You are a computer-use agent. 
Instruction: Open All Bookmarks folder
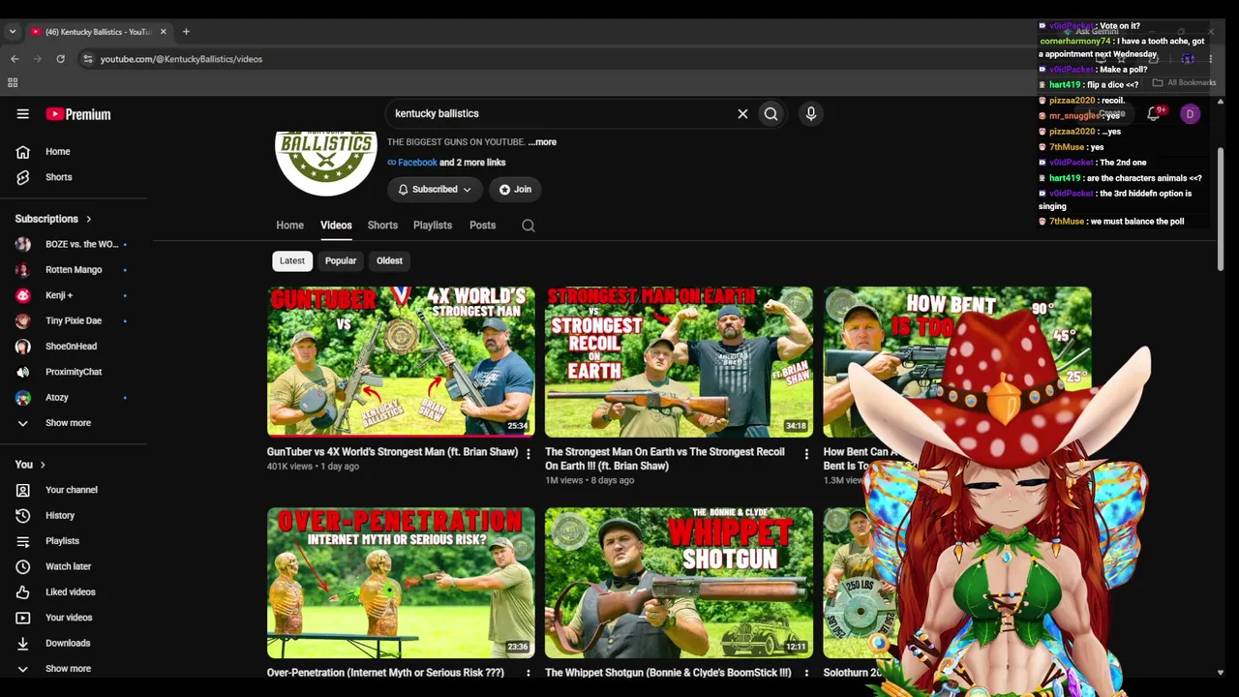pos(1184,83)
